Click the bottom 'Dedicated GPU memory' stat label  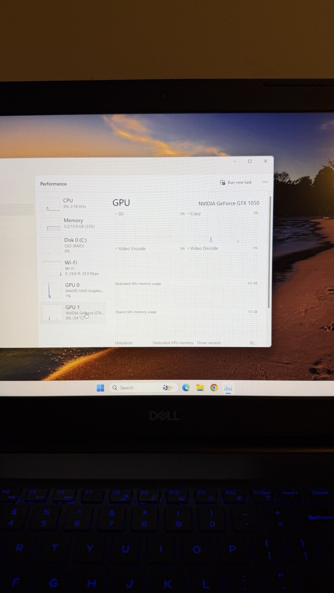173,343
